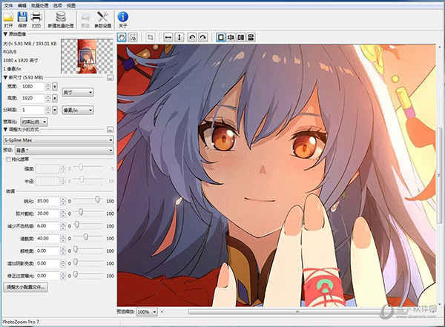The width and height of the screenshot is (445, 327).
Task: Flip image horizontally
Action: coord(168,37)
